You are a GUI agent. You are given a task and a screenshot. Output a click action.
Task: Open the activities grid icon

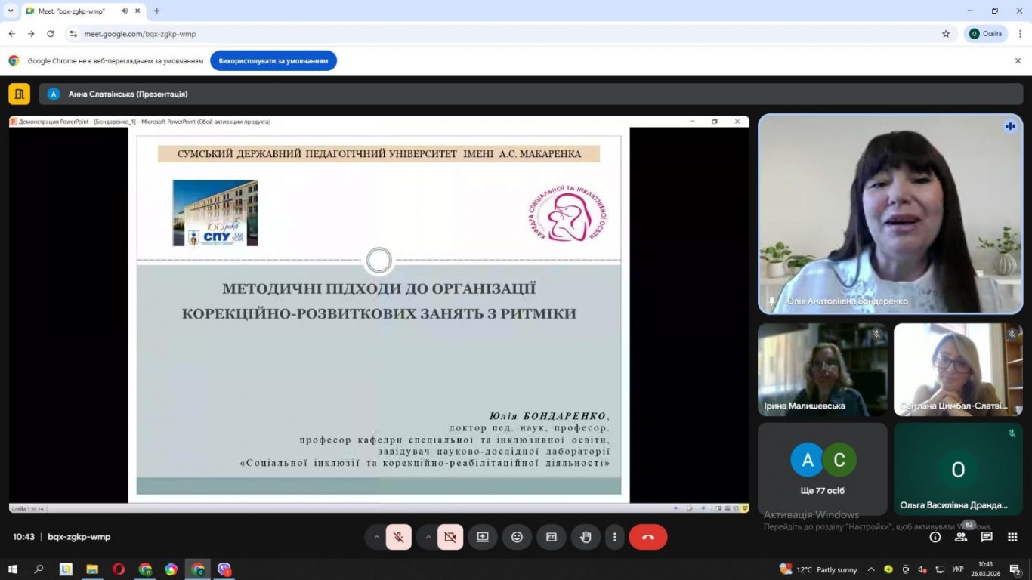[x=1012, y=537]
